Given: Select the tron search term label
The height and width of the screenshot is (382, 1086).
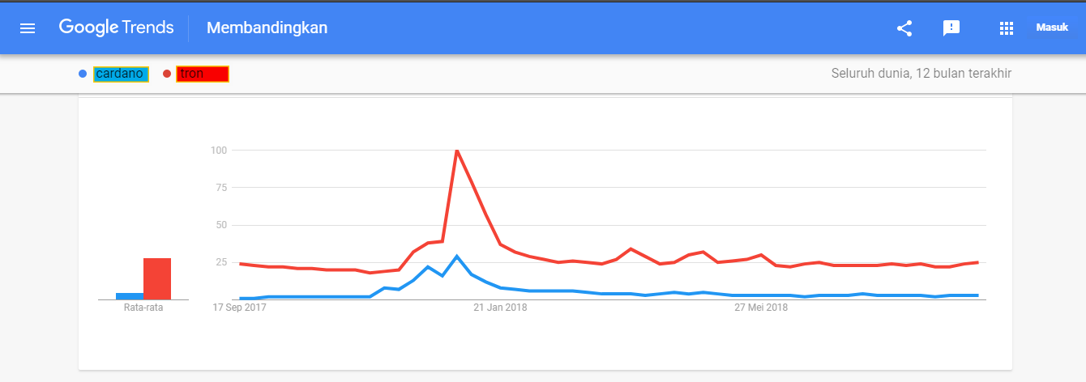Looking at the screenshot, I should tap(203, 74).
